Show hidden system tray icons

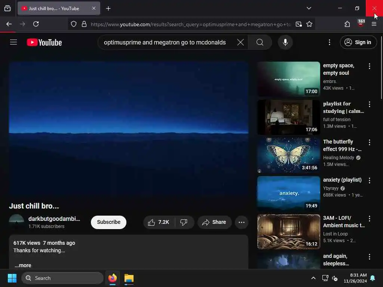[x=313, y=278]
